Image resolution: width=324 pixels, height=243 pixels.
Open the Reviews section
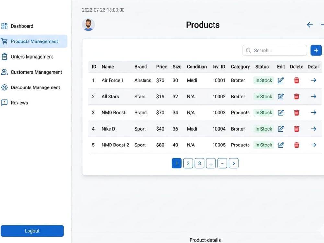click(19, 103)
